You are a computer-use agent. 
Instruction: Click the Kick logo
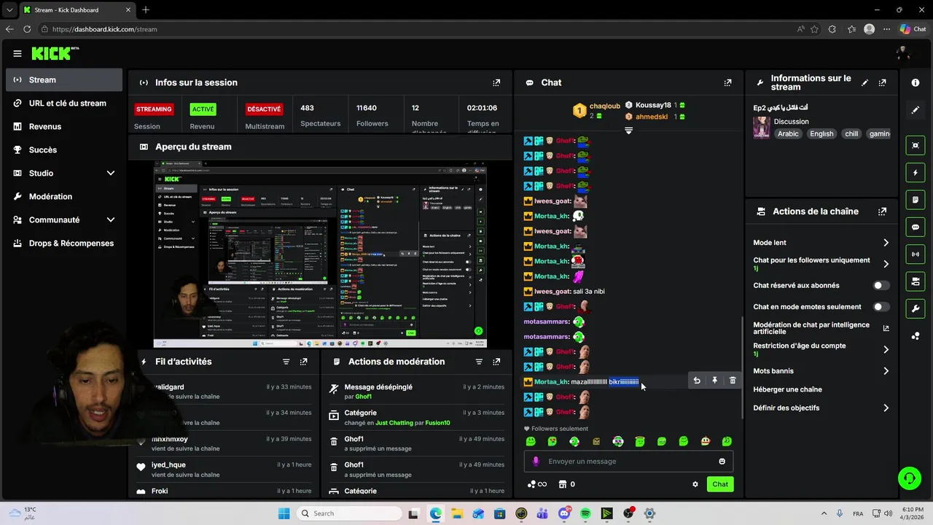[x=55, y=53]
